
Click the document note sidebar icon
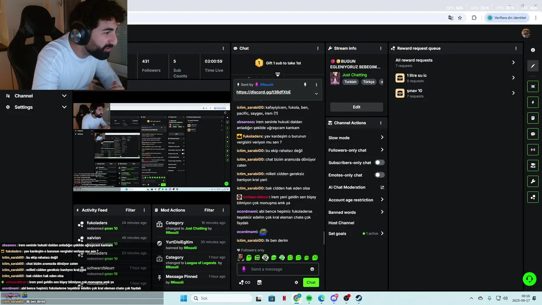click(x=533, y=118)
